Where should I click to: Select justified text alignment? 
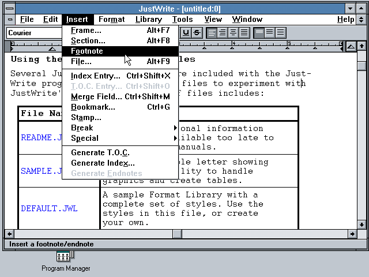[x=244, y=33]
